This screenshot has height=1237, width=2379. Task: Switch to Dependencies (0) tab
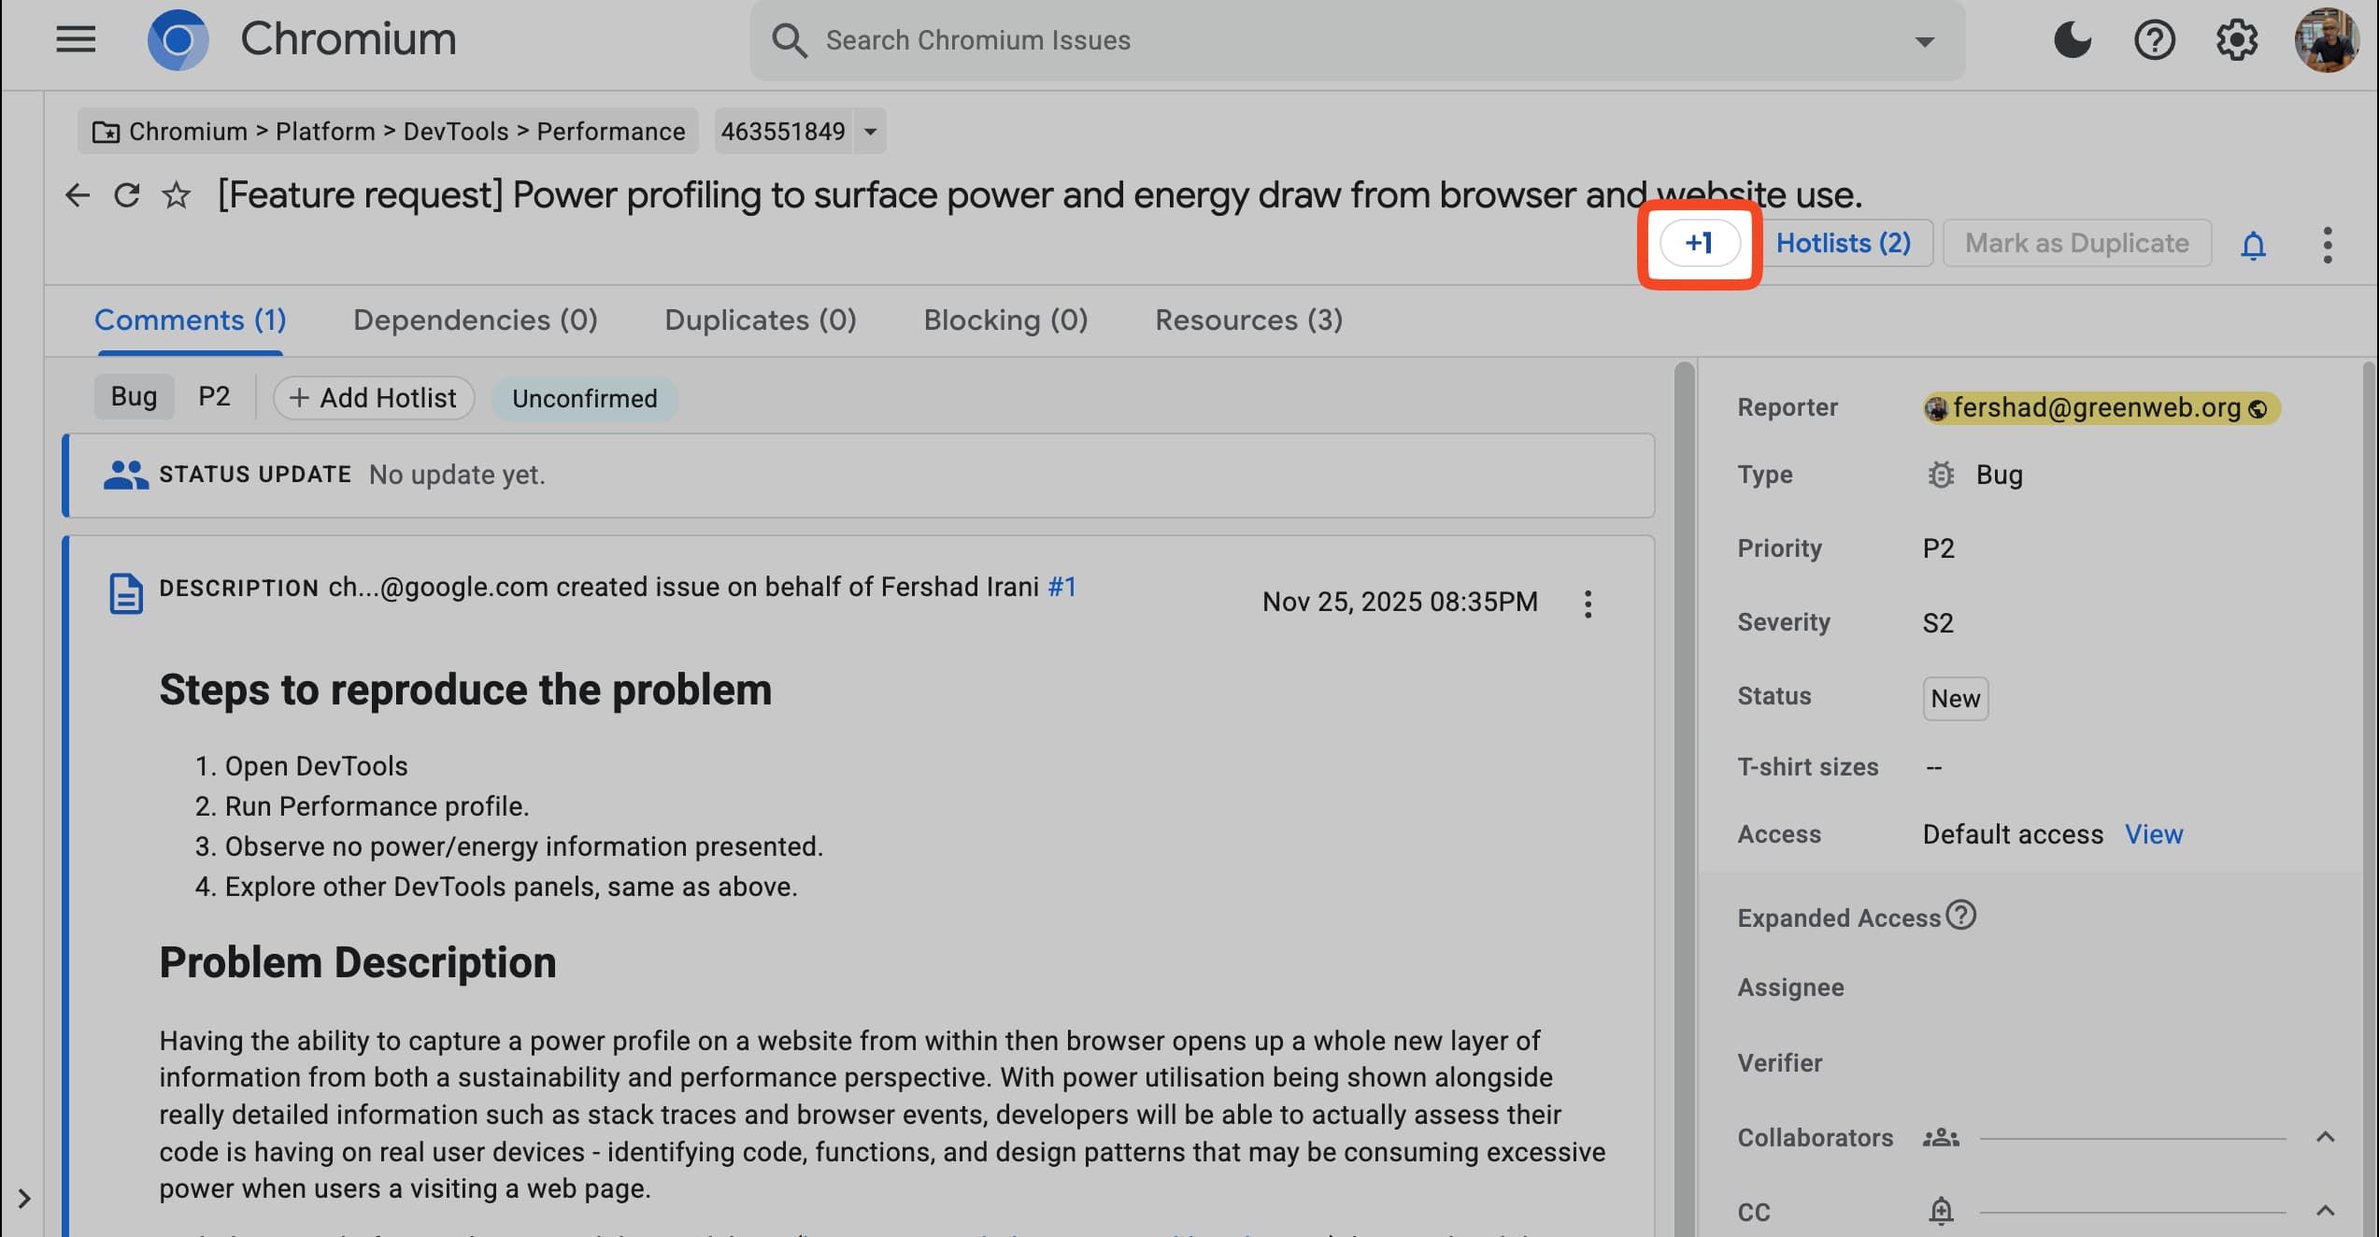pyautogui.click(x=475, y=320)
